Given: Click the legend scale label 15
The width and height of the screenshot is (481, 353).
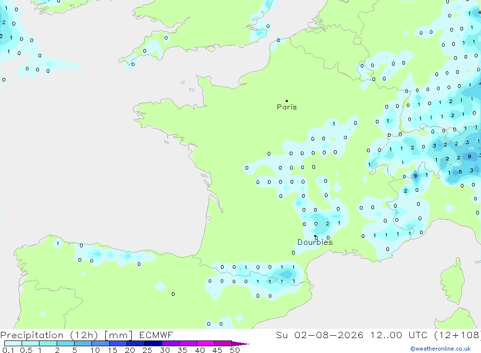Looking at the screenshot, I should pos(112,350).
